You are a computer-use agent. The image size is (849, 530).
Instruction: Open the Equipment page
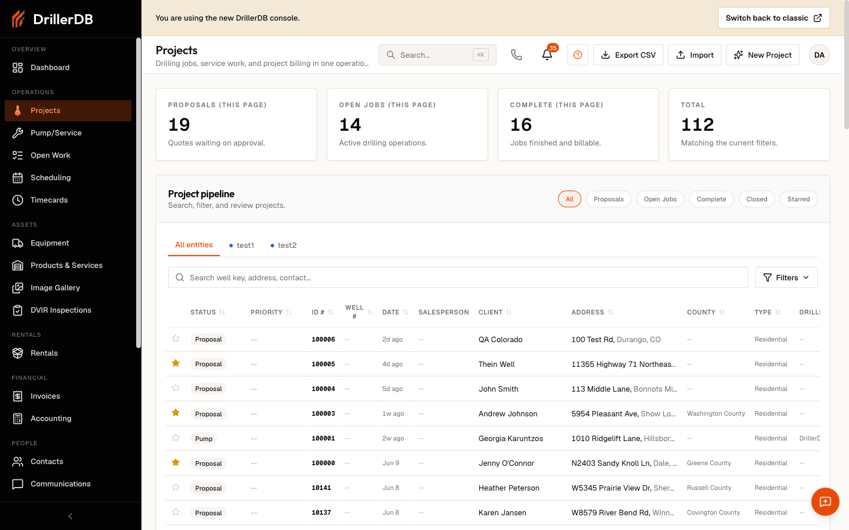click(68, 243)
